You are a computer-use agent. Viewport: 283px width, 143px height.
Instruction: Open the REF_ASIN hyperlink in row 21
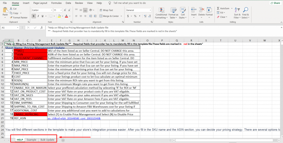click(74, 118)
